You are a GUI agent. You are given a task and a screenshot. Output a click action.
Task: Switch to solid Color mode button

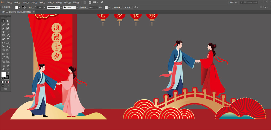[x=3, y=82]
